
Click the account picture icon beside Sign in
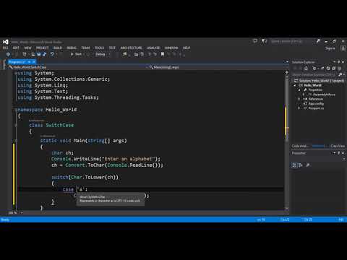point(343,48)
